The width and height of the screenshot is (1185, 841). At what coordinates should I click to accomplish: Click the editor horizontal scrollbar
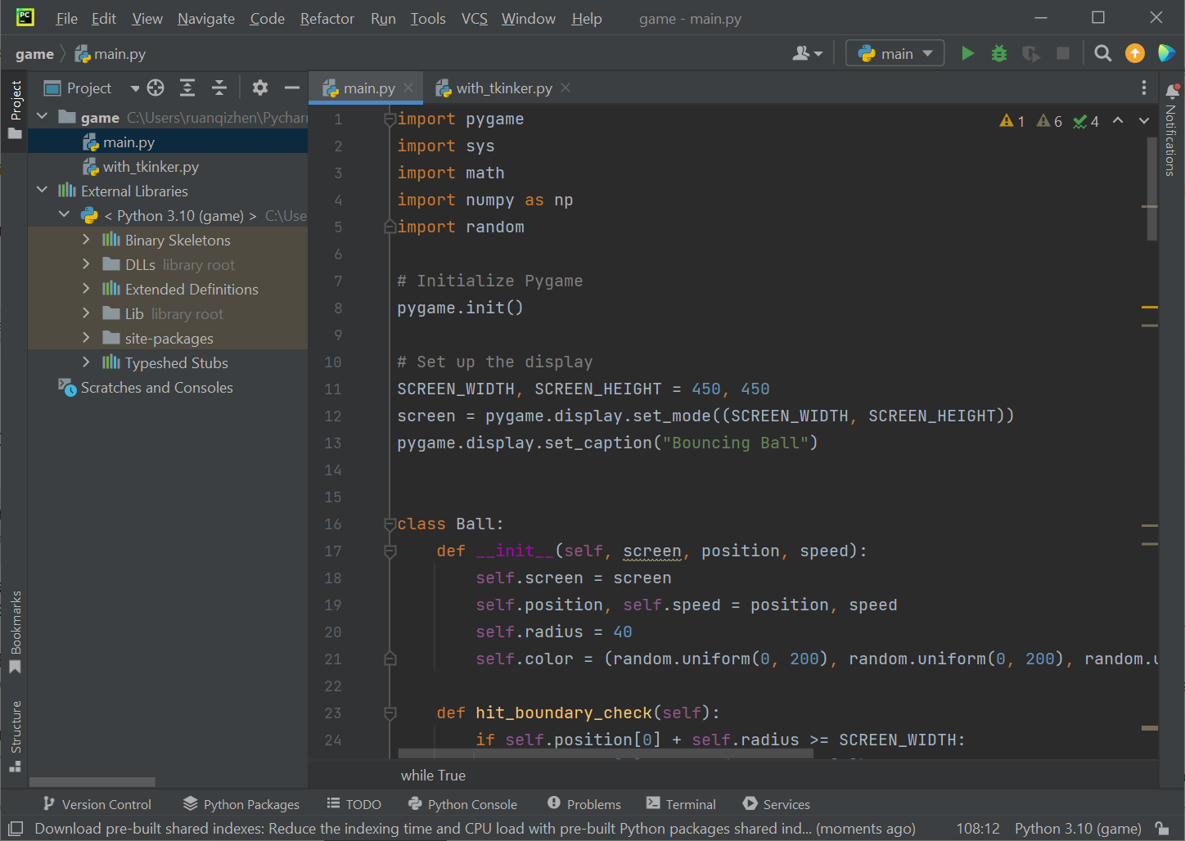606,753
